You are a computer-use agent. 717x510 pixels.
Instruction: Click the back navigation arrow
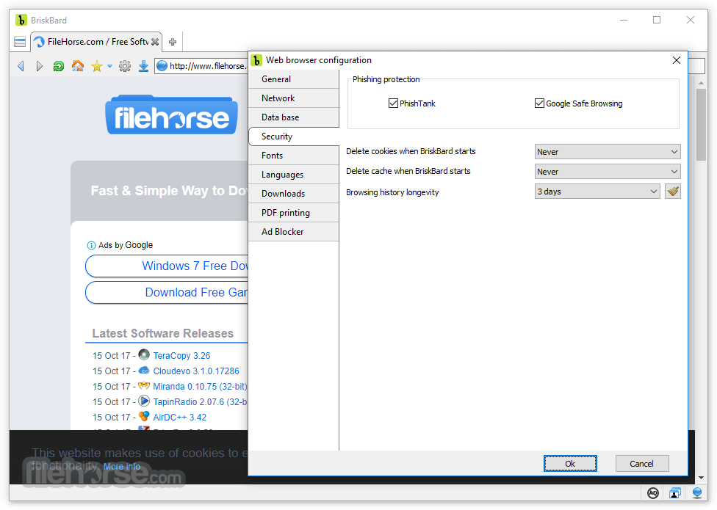(x=21, y=66)
